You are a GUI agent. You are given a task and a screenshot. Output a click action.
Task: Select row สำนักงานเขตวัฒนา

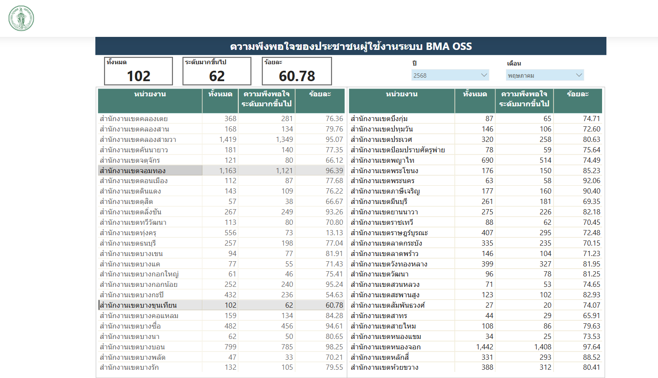tap(476, 274)
